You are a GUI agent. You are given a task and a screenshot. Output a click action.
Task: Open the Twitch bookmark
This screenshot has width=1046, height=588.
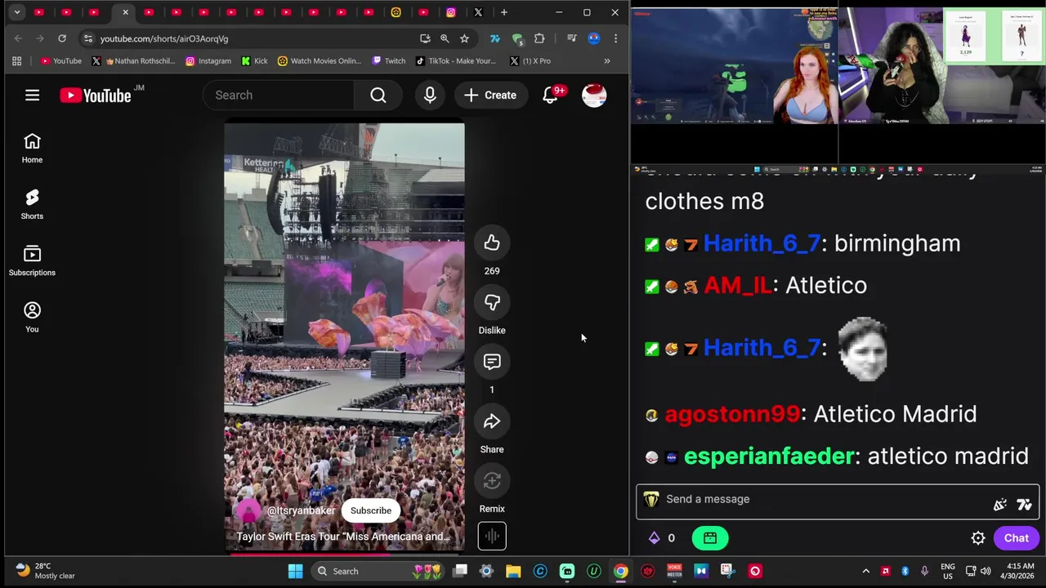[389, 60]
